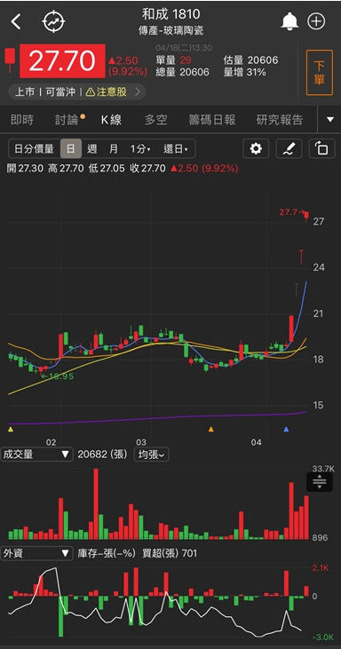Select 日分價量 chart mode
This screenshot has width=341, height=649.
point(34,149)
